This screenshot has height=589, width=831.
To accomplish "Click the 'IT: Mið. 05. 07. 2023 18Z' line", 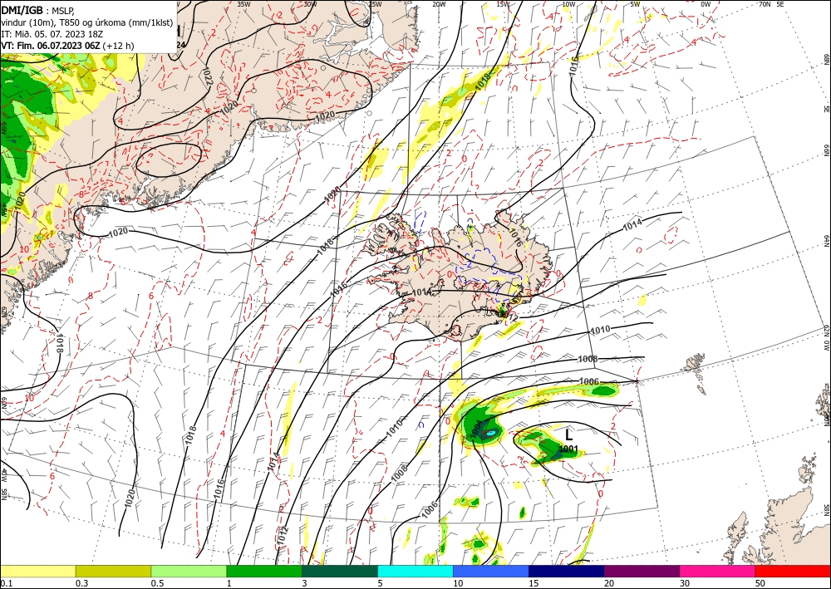I will [x=52, y=34].
